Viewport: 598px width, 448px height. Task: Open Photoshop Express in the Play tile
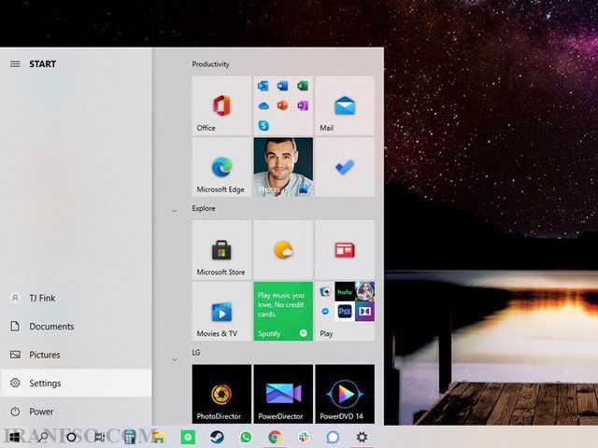345,312
